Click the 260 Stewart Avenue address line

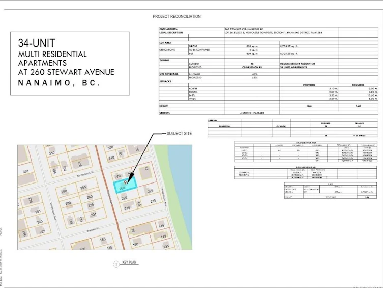pos(66,72)
